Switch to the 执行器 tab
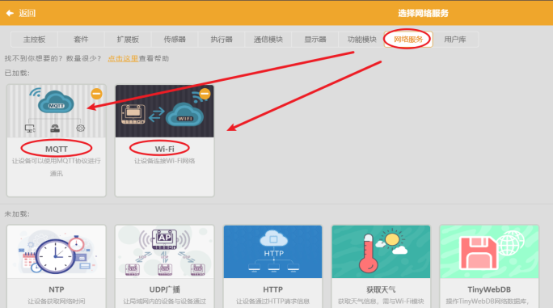Screen dimensions: 553x308 [x=222, y=40]
